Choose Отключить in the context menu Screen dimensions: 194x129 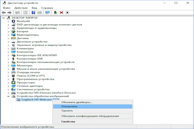click(x=93, y=106)
